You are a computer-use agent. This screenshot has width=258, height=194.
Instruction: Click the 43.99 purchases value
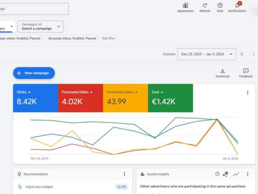(117, 101)
